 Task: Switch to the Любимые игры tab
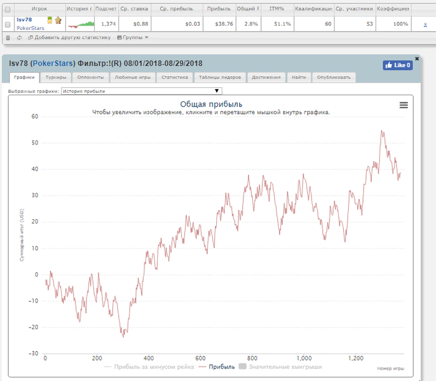click(133, 77)
